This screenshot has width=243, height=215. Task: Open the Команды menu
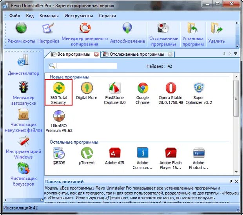pyautogui.click(x=49, y=16)
